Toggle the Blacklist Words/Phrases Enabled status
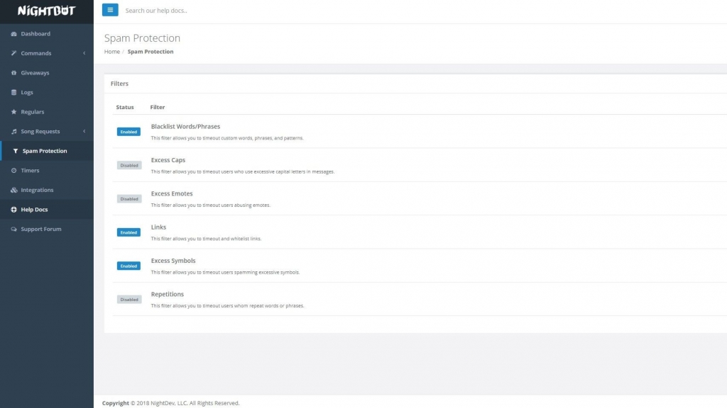727x408 pixels. tap(129, 132)
